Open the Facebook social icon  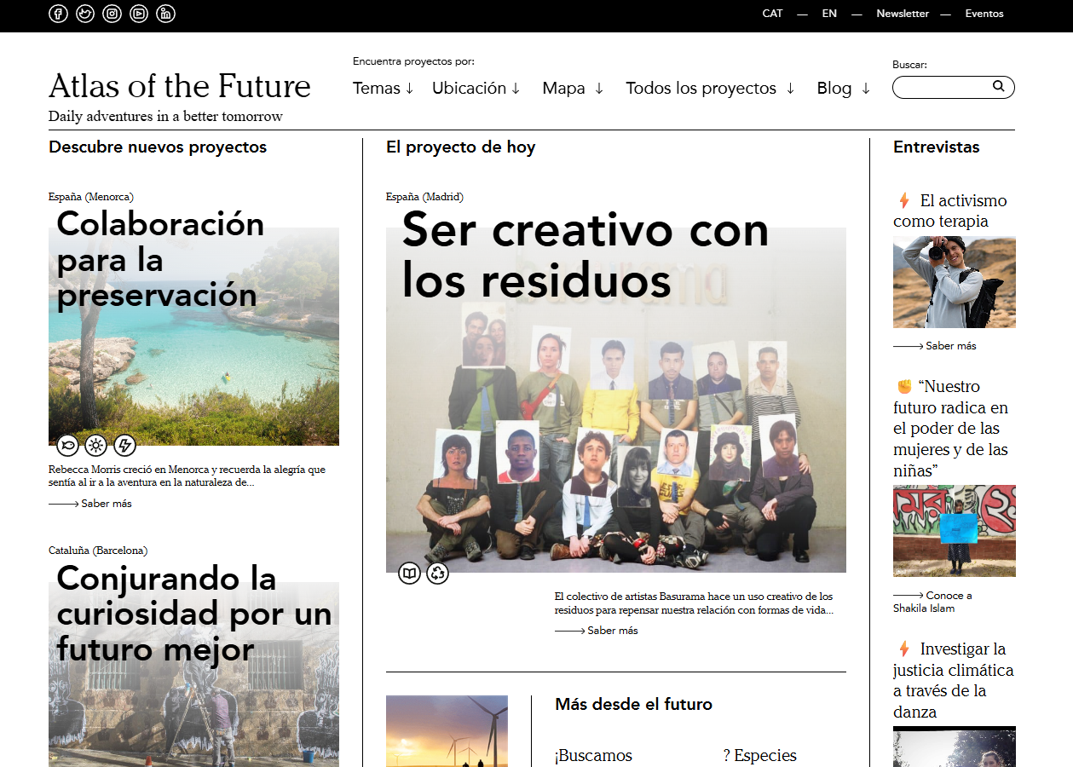pos(58,14)
